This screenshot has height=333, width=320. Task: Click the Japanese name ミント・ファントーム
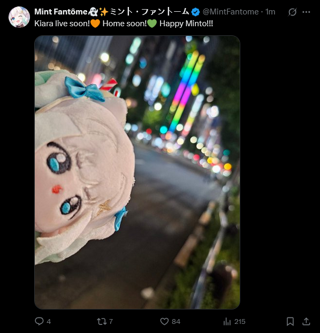tap(149, 12)
